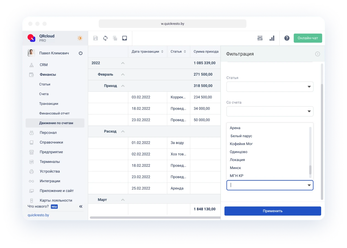This screenshot has width=347, height=248.
Task: Click the inbox tray toolbar icon
Action: 125,38
